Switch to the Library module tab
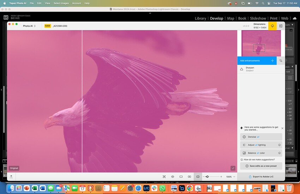 pos(200,18)
